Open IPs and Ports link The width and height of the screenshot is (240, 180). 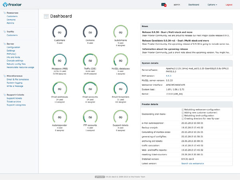point(13,57)
